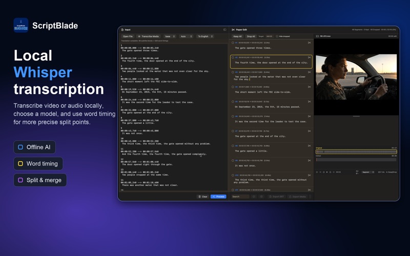This screenshot has height=256, width=410.
Task: Click scissors icon on 'The fourth time' segment
Action: [310, 57]
